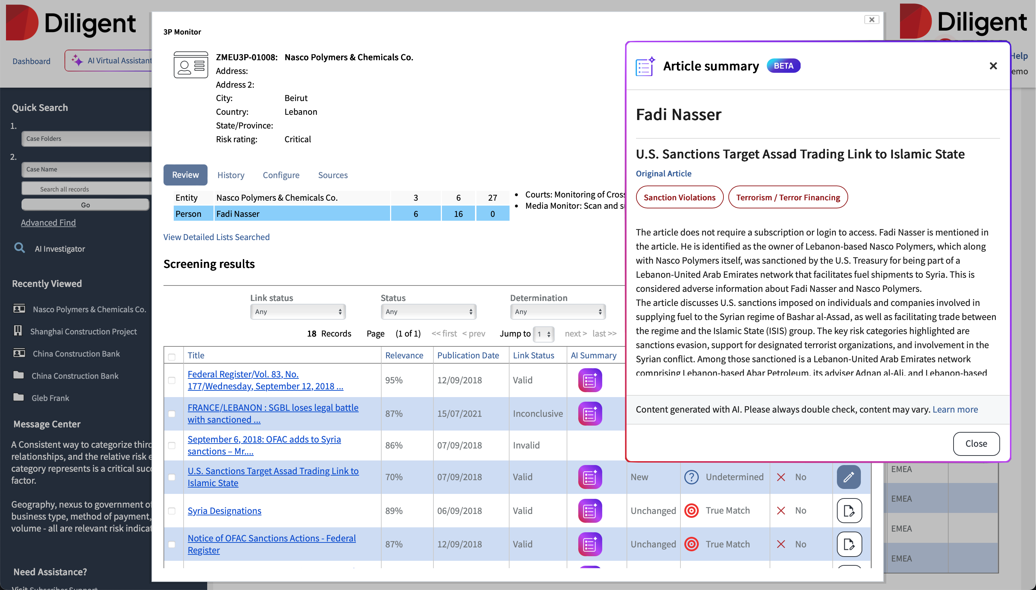Check the U.S. Sanctions Target Assad row checkbox

(x=172, y=477)
